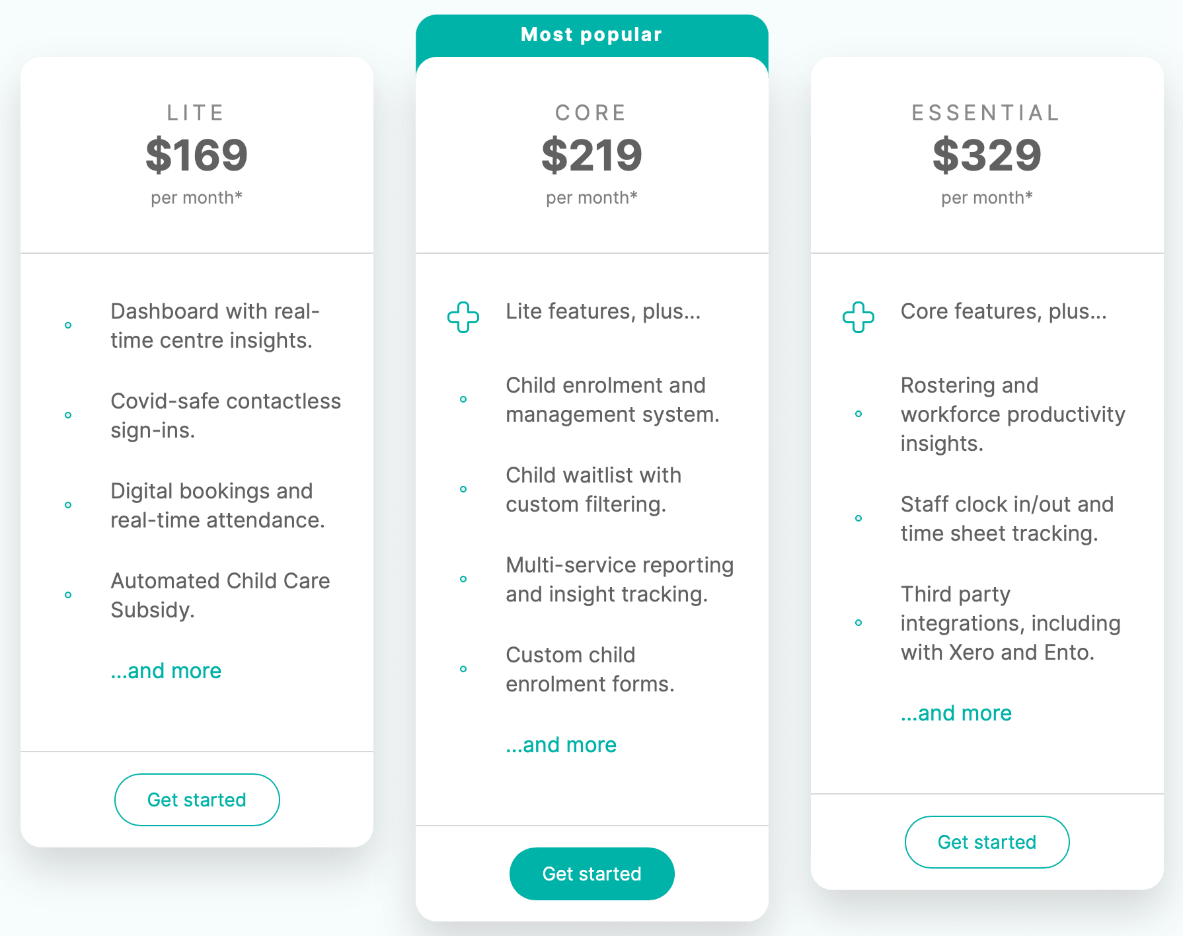Click the plus icon beside Essential features list
This screenshot has height=936, width=1183.
[x=858, y=317]
